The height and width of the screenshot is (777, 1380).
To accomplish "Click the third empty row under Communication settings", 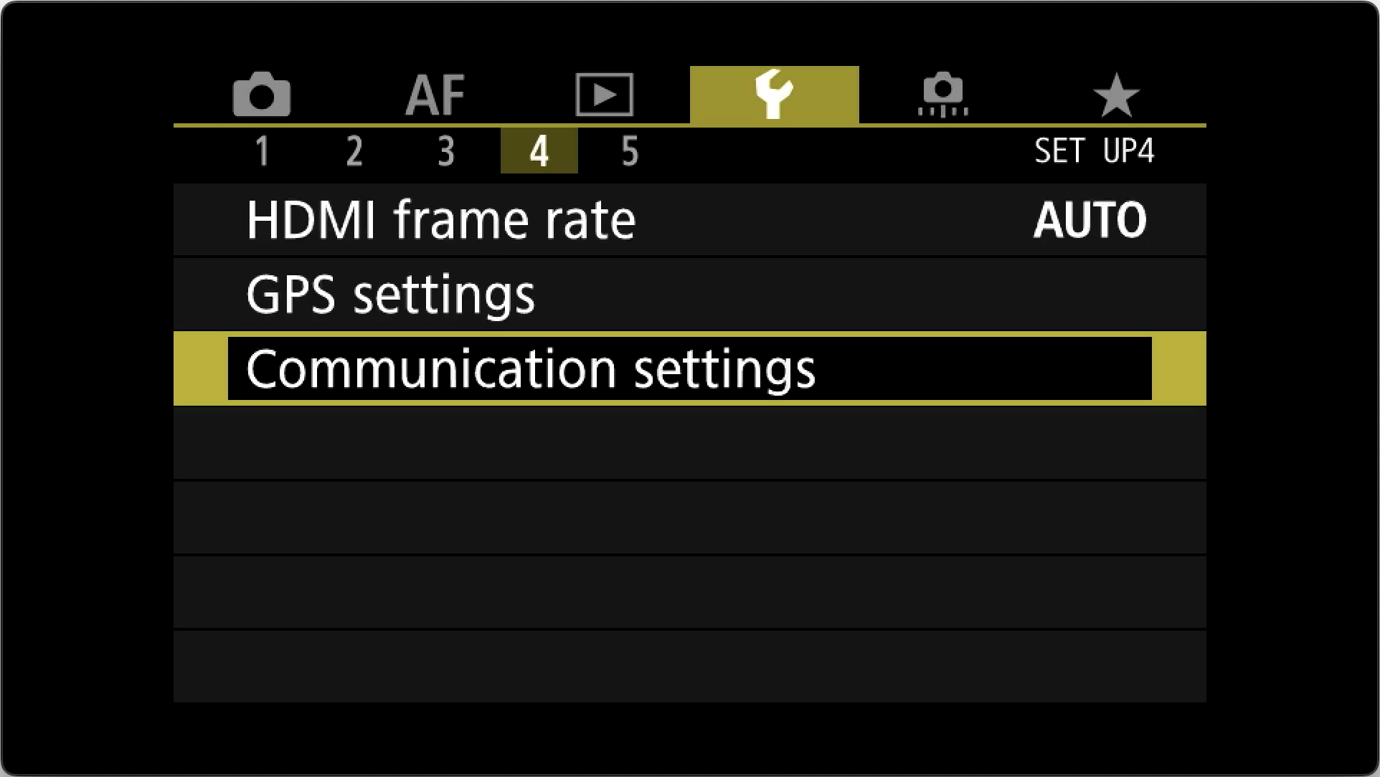I will pyautogui.click(x=689, y=592).
